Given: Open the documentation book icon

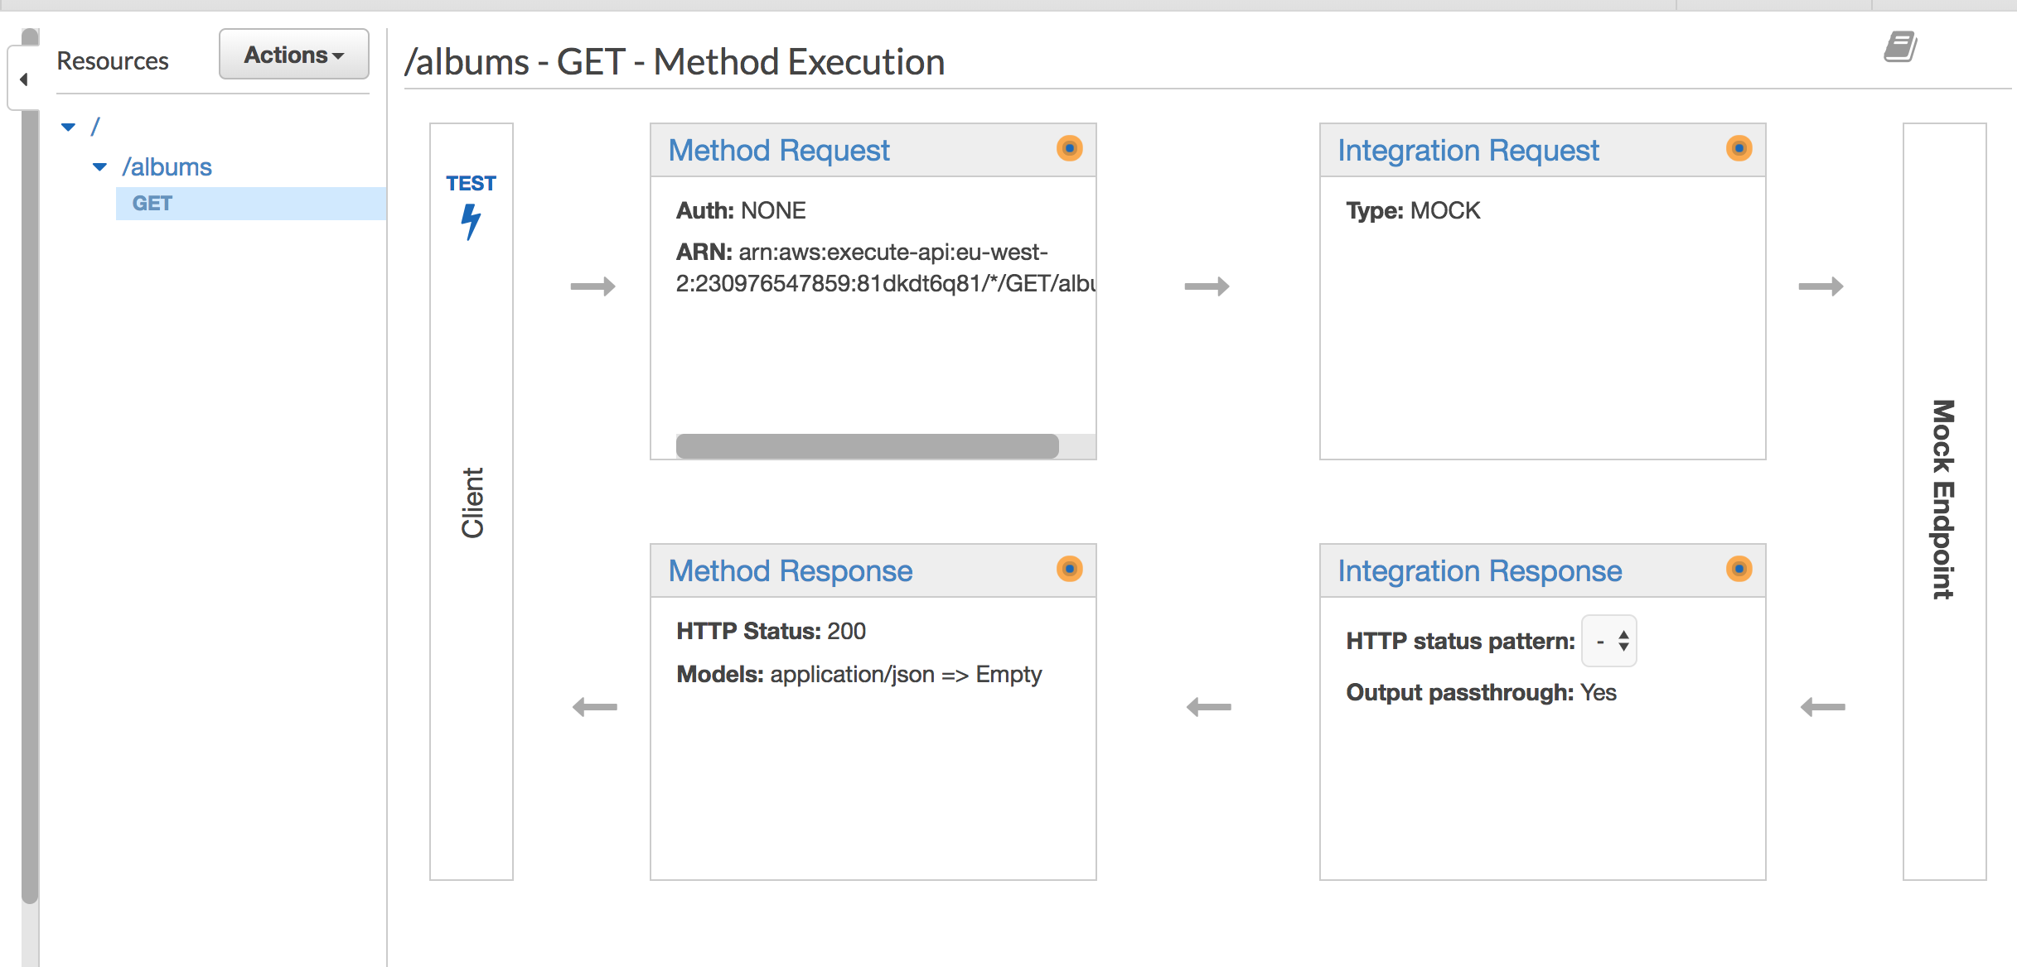Looking at the screenshot, I should pos(1899,47).
